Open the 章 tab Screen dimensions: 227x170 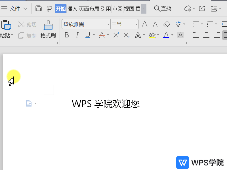click(x=138, y=9)
